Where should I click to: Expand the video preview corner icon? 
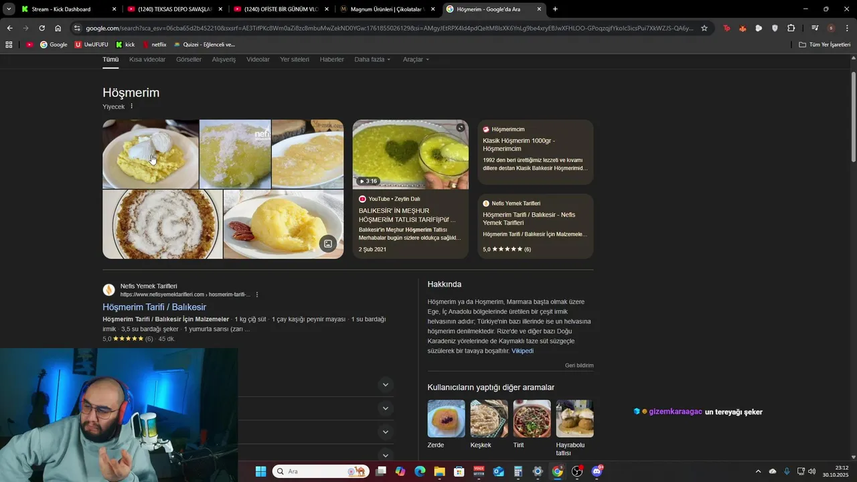(x=461, y=128)
